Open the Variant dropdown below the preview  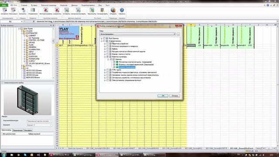pos(39,125)
